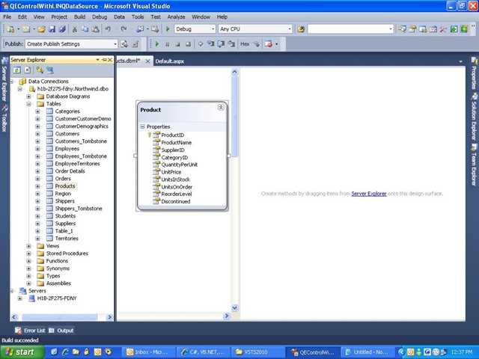Screen dimensions: 479x359
Task: Click the Publish Web icon next to settings
Action: [124, 44]
